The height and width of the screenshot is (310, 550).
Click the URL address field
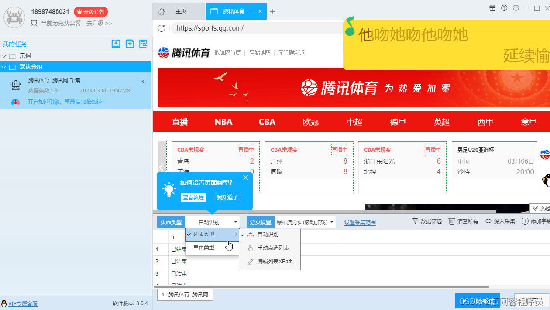pos(258,28)
